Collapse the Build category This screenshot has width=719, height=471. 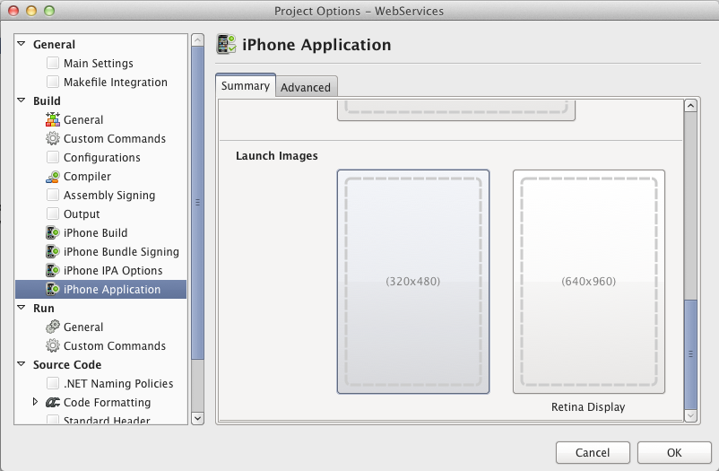tap(22, 100)
